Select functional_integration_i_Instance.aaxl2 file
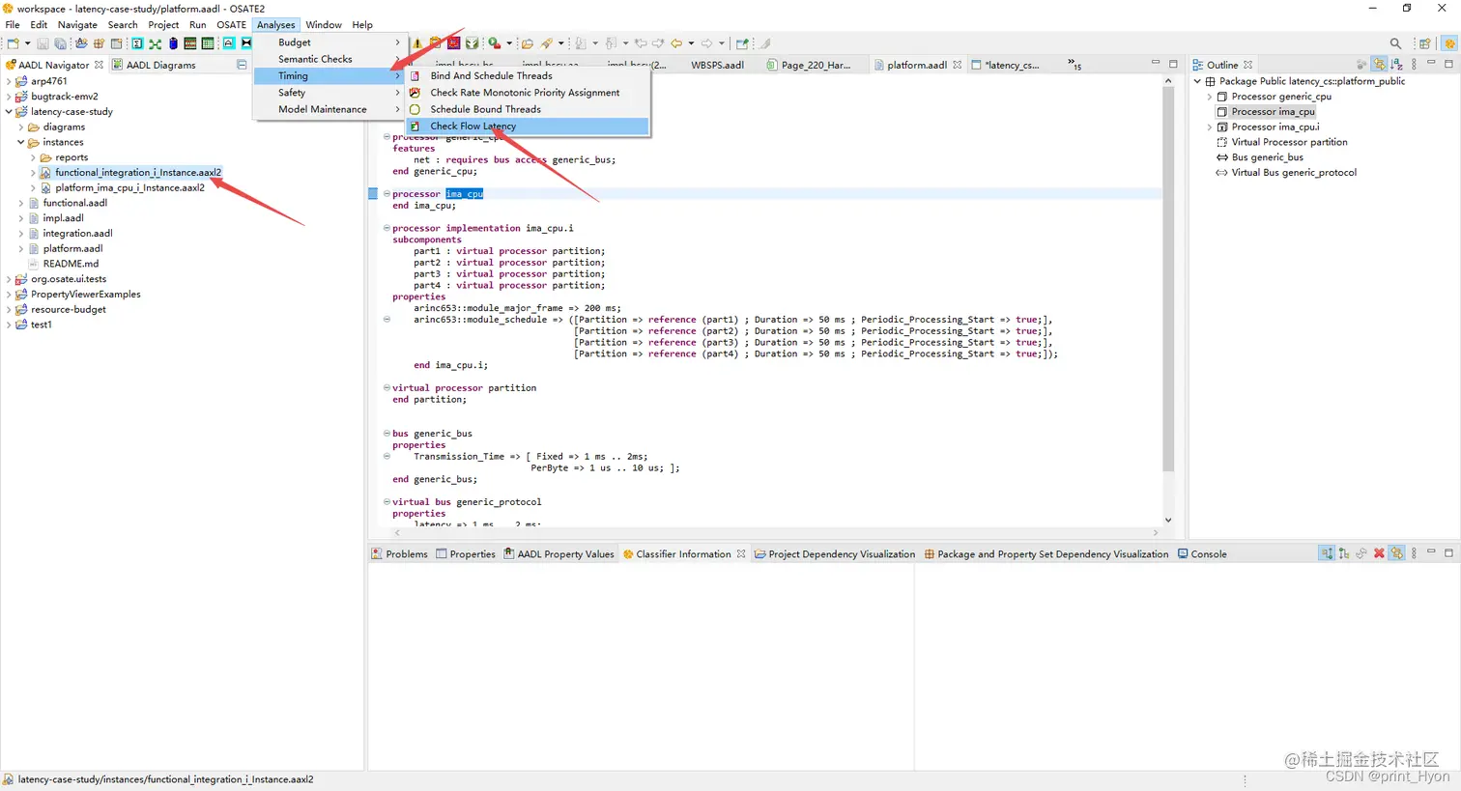The image size is (1461, 791). click(x=137, y=173)
